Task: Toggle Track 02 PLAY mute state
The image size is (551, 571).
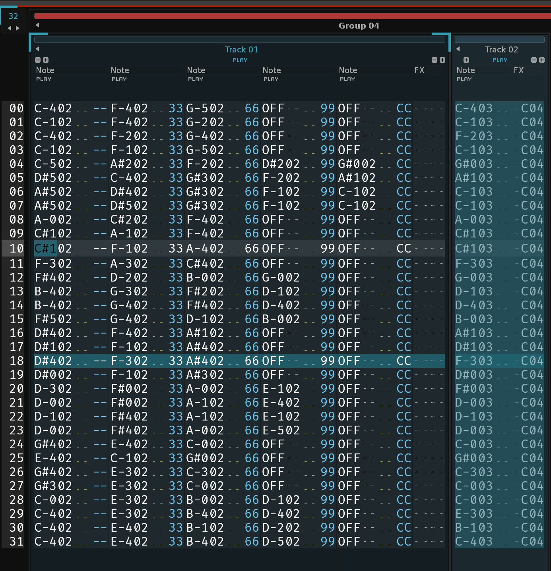Action: [x=500, y=60]
